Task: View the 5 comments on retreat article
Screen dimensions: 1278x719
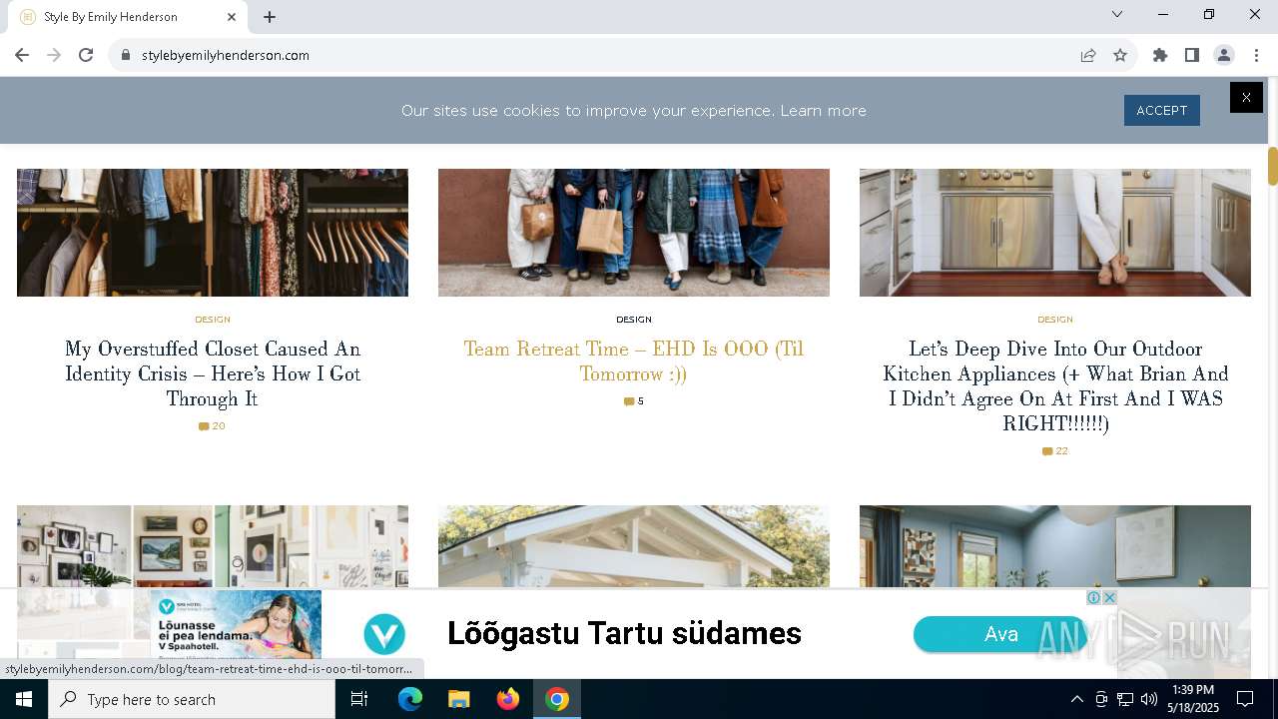Action: pyautogui.click(x=634, y=401)
